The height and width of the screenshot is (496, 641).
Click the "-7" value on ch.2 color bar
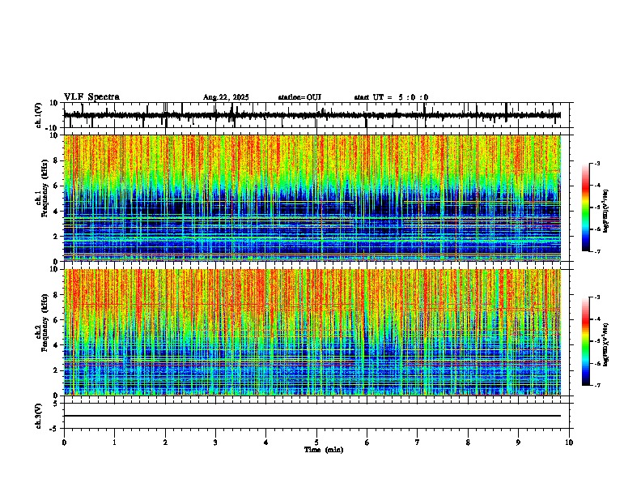(x=596, y=386)
